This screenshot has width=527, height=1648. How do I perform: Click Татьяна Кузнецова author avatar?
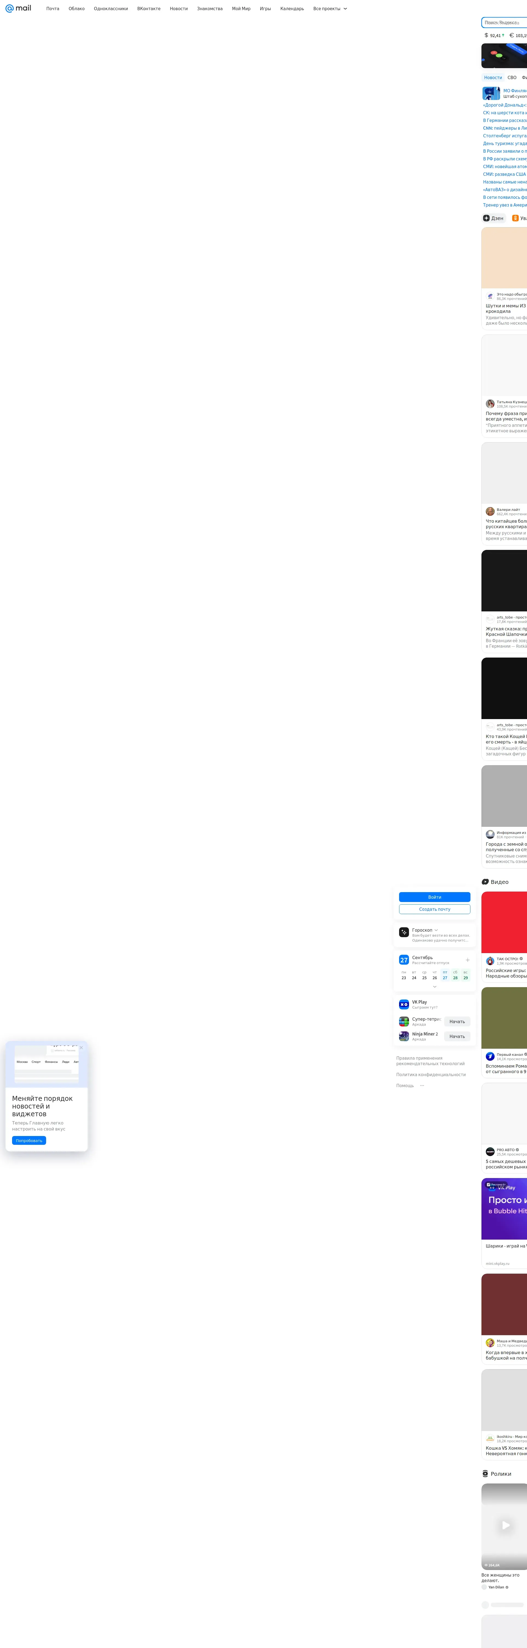[x=490, y=404]
